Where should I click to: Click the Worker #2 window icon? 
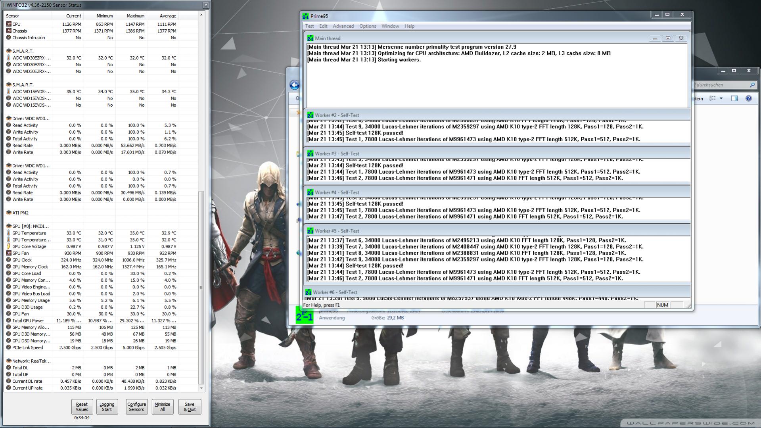[x=310, y=115]
